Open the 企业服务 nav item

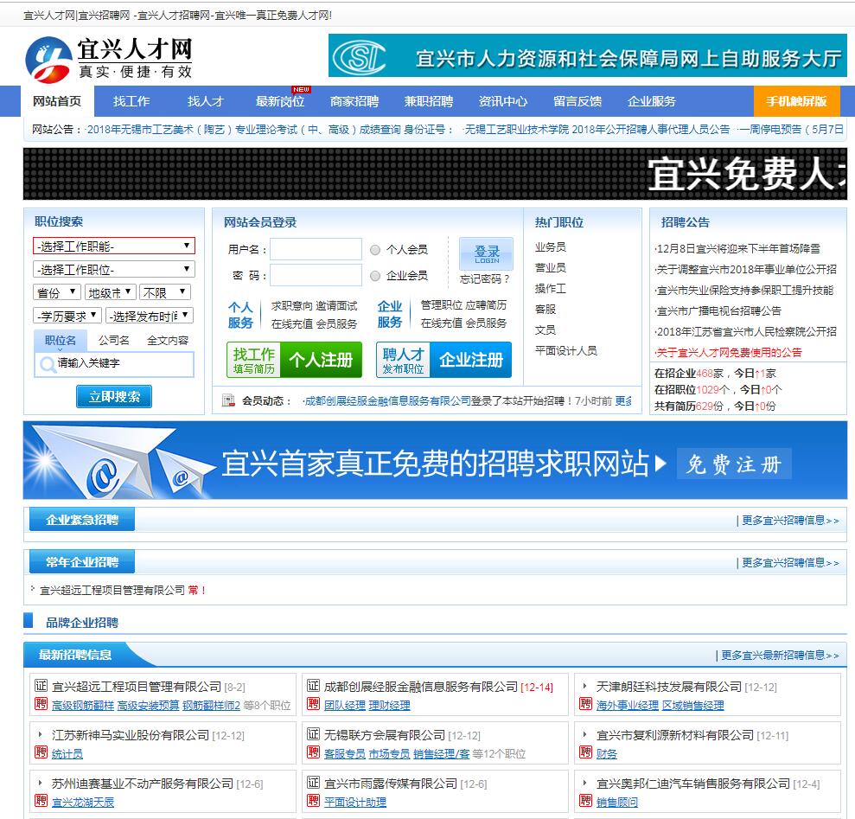pyautogui.click(x=652, y=101)
